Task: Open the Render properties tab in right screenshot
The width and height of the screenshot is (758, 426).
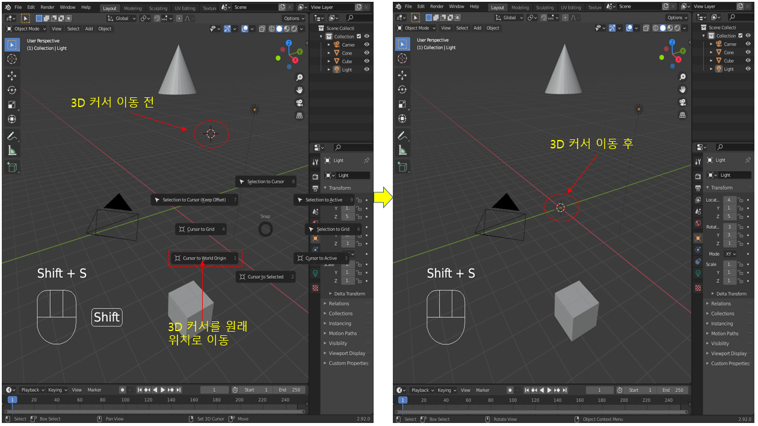Action: click(x=698, y=177)
